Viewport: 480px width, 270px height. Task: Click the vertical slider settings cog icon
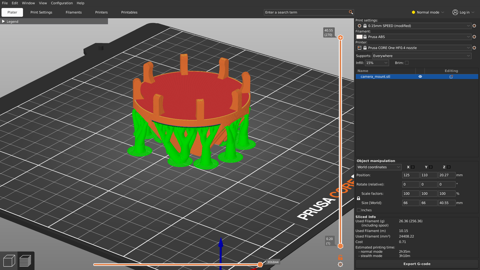tap(340, 264)
